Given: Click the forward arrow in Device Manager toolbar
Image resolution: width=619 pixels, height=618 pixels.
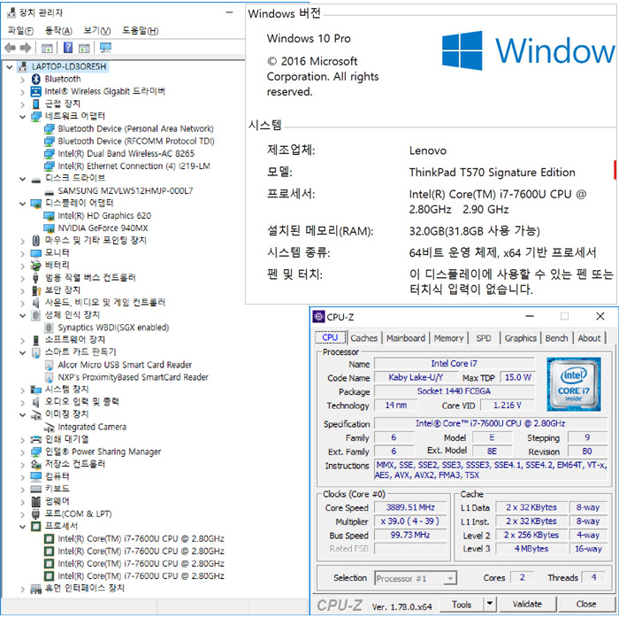Looking at the screenshot, I should [x=26, y=48].
